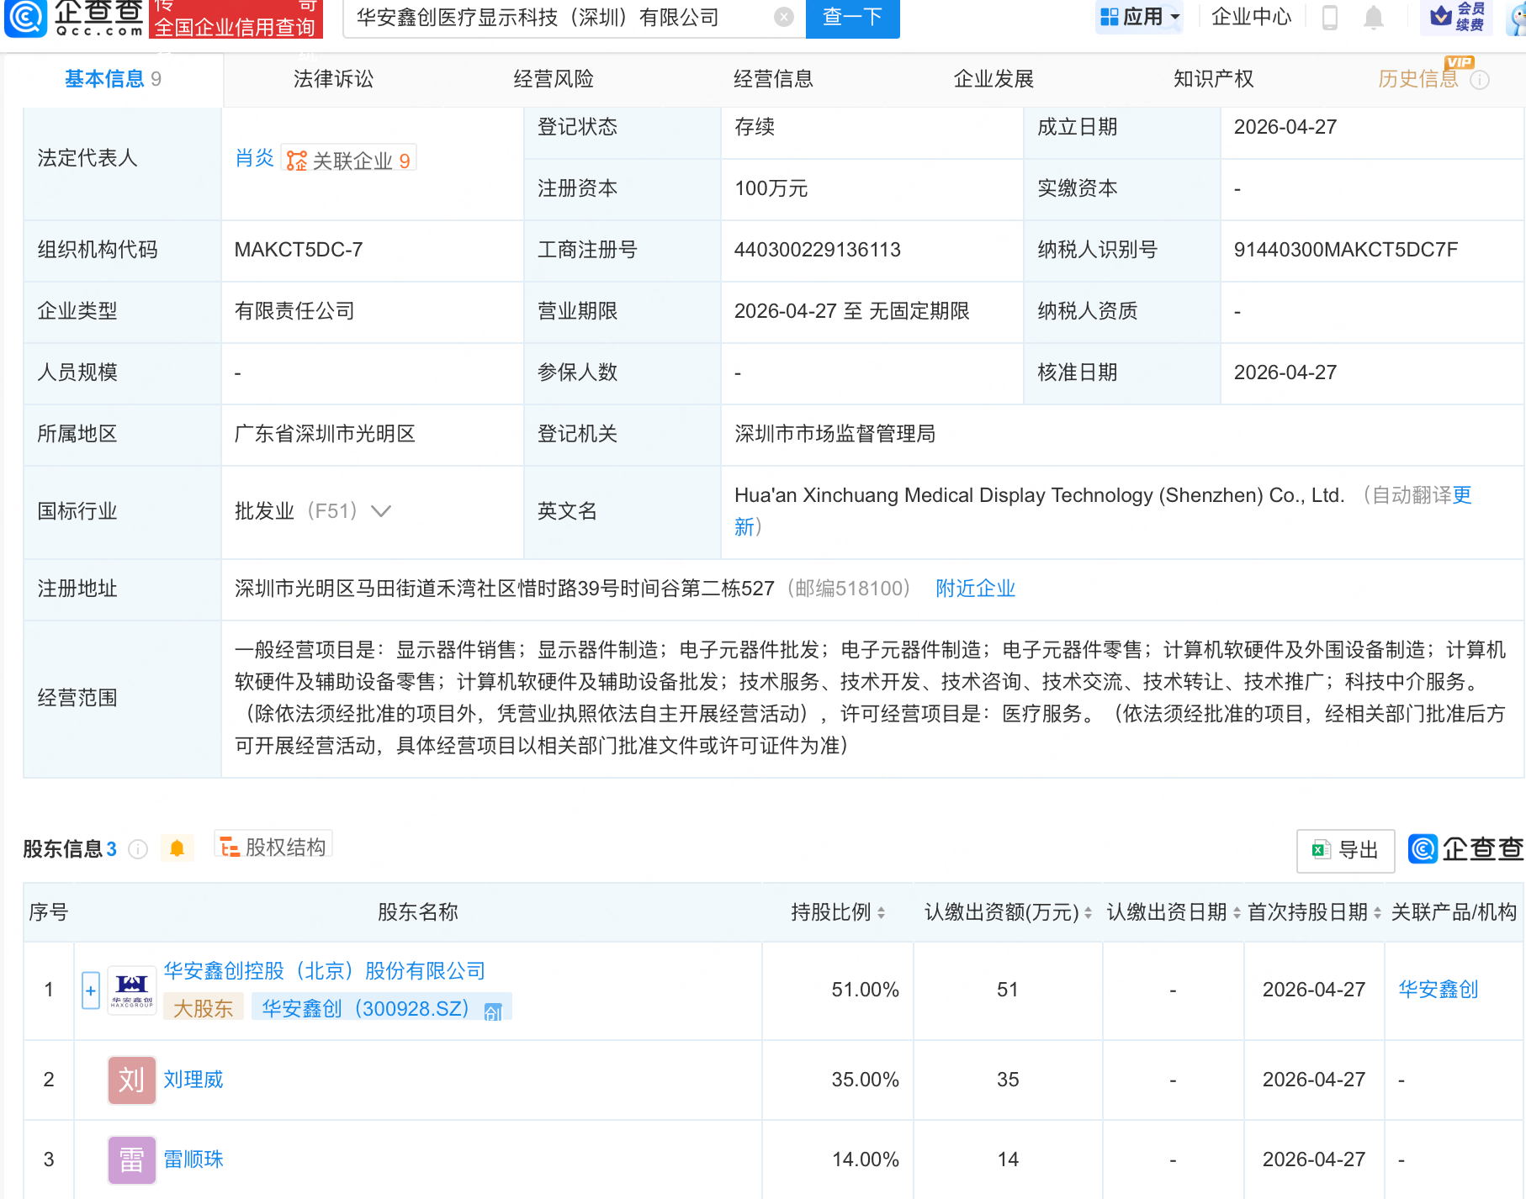Click the 会员续费 crown badge
This screenshot has height=1199, width=1526.
[1456, 18]
